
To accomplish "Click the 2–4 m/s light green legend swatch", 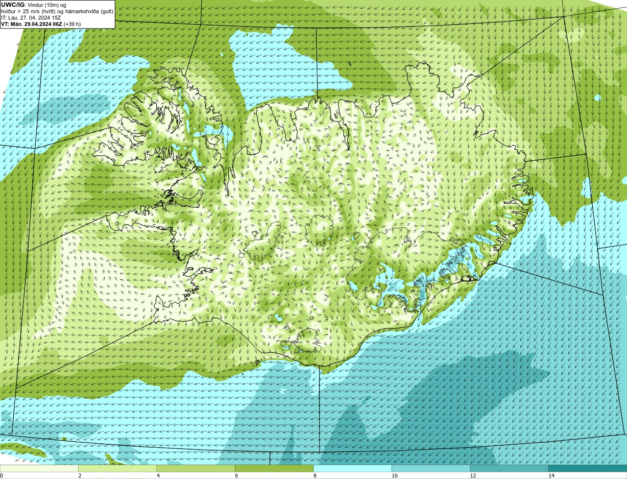I will [118, 468].
